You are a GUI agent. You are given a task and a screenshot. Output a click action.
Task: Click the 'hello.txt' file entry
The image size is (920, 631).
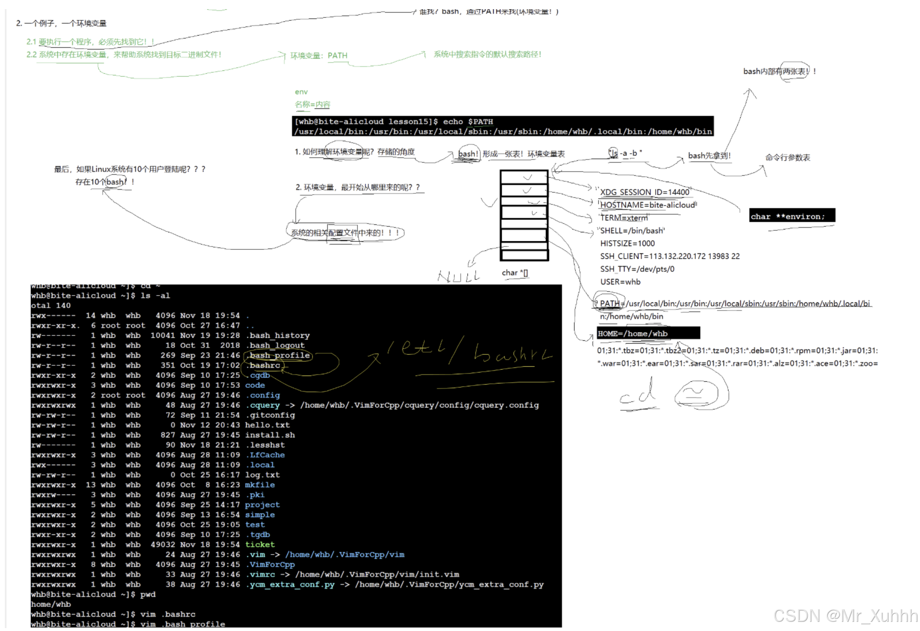coord(267,425)
